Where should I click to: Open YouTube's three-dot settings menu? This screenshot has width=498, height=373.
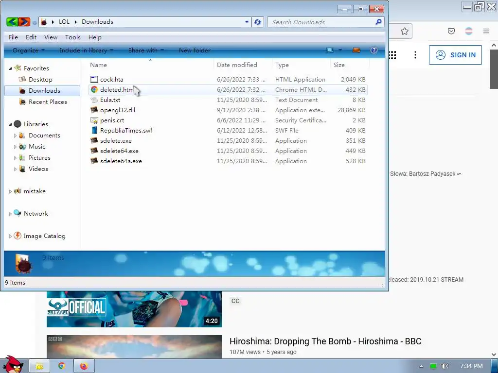415,55
